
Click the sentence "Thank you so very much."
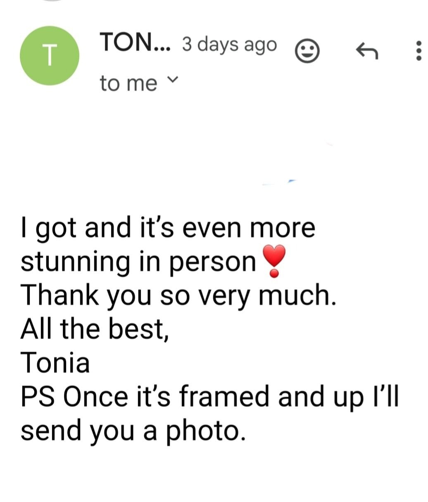coord(179,296)
